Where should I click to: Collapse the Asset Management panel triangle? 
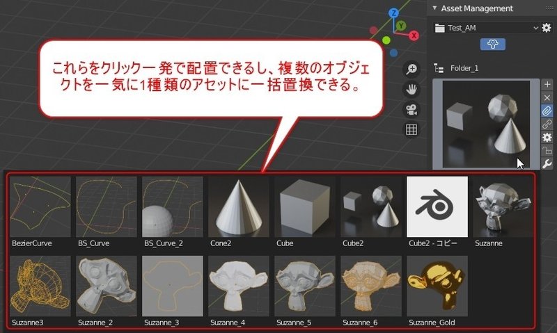(x=434, y=8)
